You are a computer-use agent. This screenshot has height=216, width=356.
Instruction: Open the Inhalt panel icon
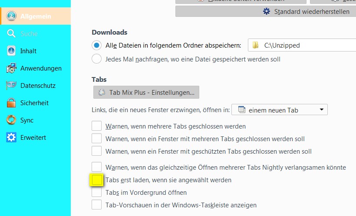point(11,51)
